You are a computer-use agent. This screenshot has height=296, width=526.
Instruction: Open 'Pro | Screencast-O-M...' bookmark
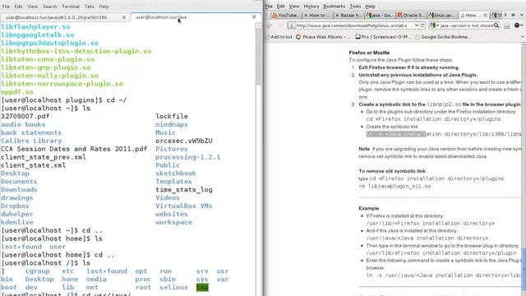383,37
